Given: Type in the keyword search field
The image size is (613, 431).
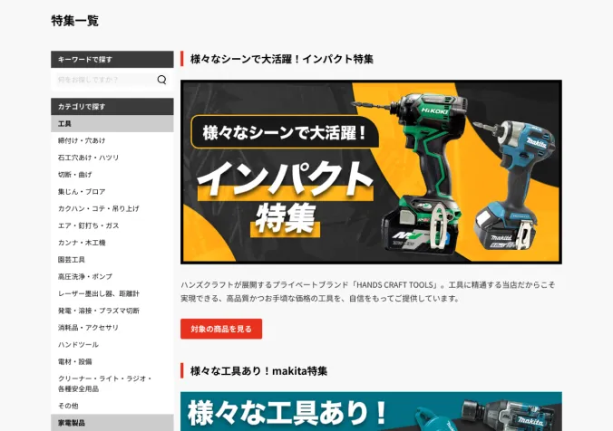Looking at the screenshot, I should coord(102,80).
